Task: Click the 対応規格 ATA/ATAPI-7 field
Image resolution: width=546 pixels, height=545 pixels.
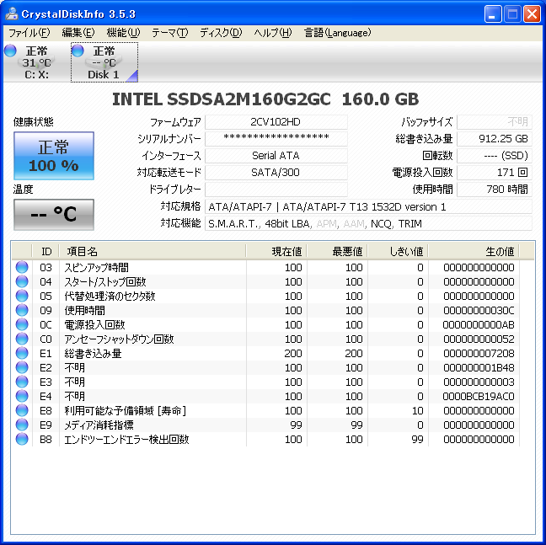Action: click(368, 206)
